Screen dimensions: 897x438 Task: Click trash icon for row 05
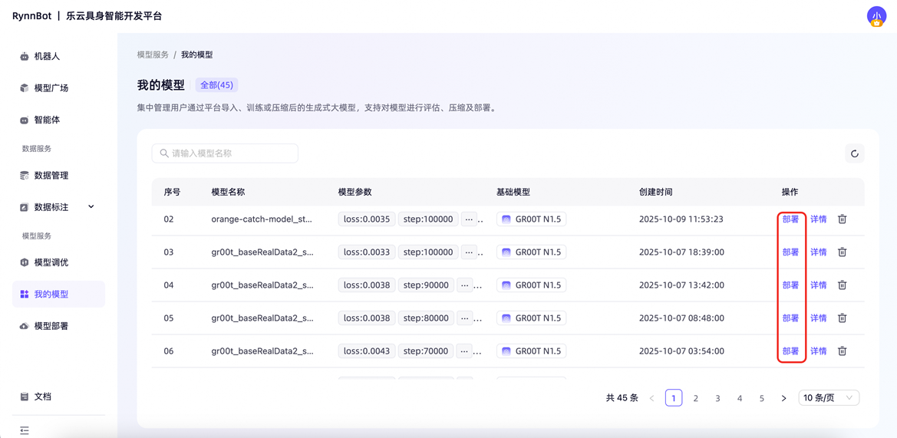click(x=842, y=318)
